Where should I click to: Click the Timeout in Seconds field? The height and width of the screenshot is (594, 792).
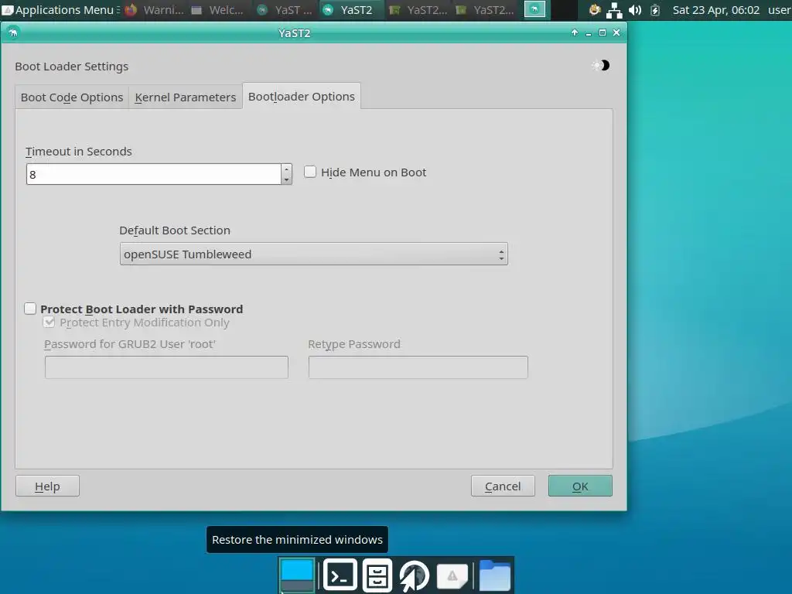(154, 174)
